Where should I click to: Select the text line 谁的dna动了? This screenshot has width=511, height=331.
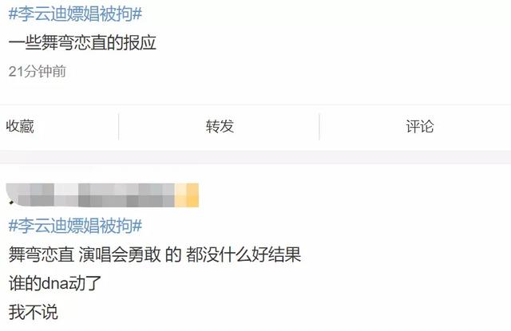point(55,283)
